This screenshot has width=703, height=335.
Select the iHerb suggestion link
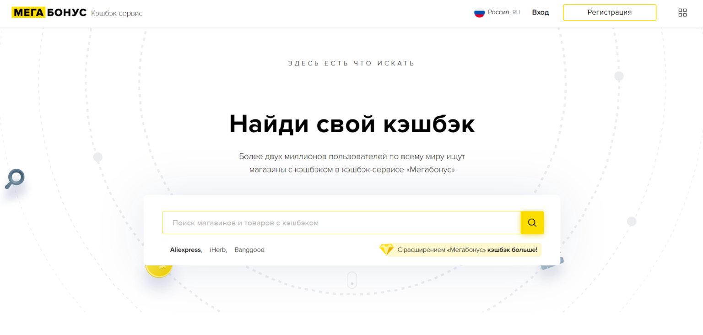click(218, 250)
